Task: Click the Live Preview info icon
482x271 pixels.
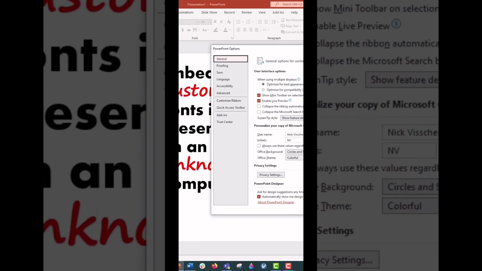Action: [x=290, y=100]
